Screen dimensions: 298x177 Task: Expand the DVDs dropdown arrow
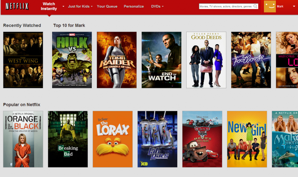pos(163,6)
